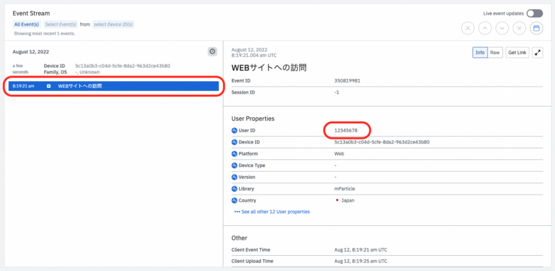This screenshot has width=555, height=271.
Task: Click the Client Upload Time value
Action: point(361,261)
